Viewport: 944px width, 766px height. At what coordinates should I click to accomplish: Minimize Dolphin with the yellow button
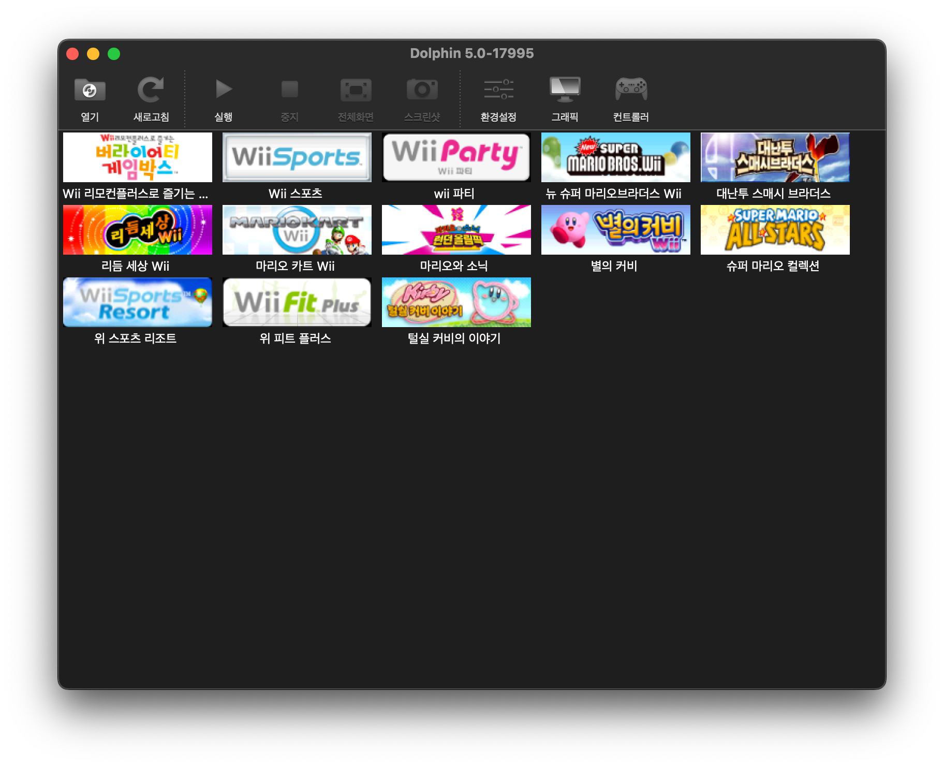click(x=93, y=54)
